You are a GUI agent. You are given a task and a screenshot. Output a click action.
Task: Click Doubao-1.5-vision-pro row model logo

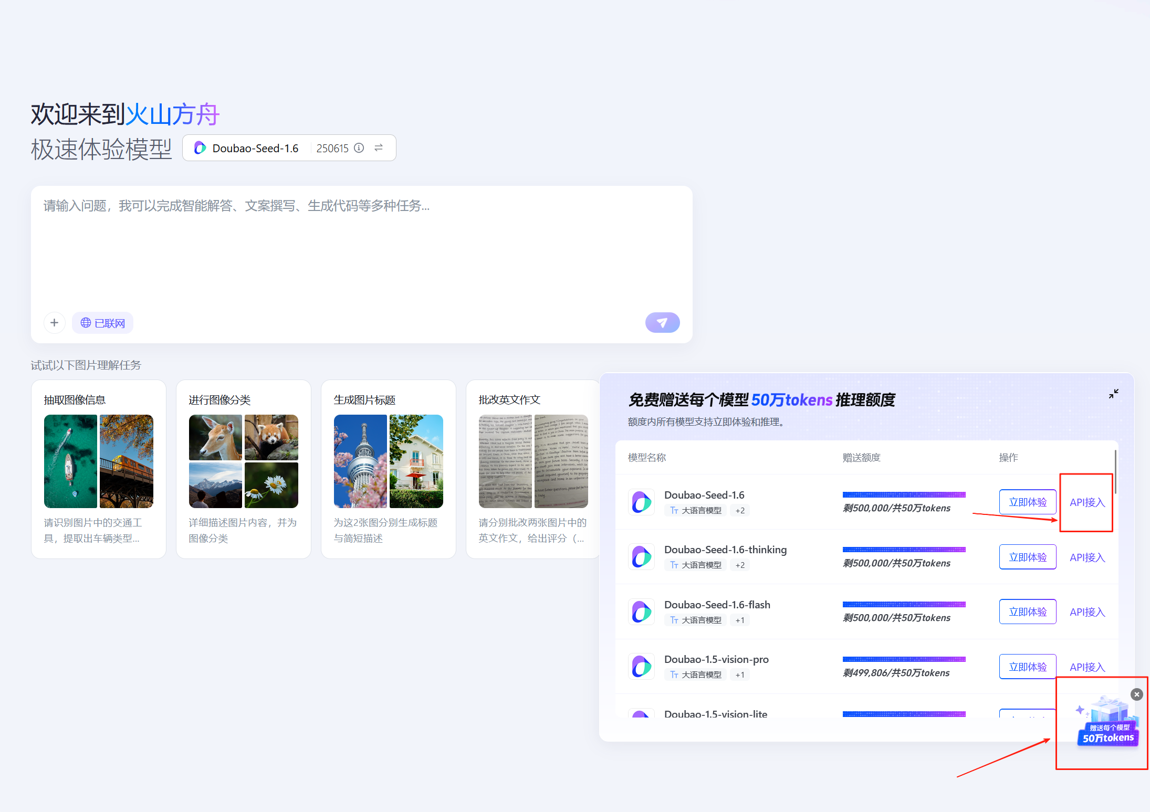(x=642, y=667)
